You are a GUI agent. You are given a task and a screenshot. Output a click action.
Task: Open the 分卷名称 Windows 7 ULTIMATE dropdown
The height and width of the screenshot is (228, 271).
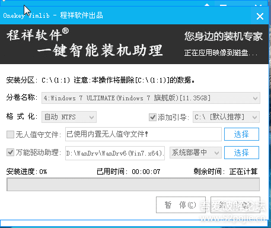click(x=151, y=98)
